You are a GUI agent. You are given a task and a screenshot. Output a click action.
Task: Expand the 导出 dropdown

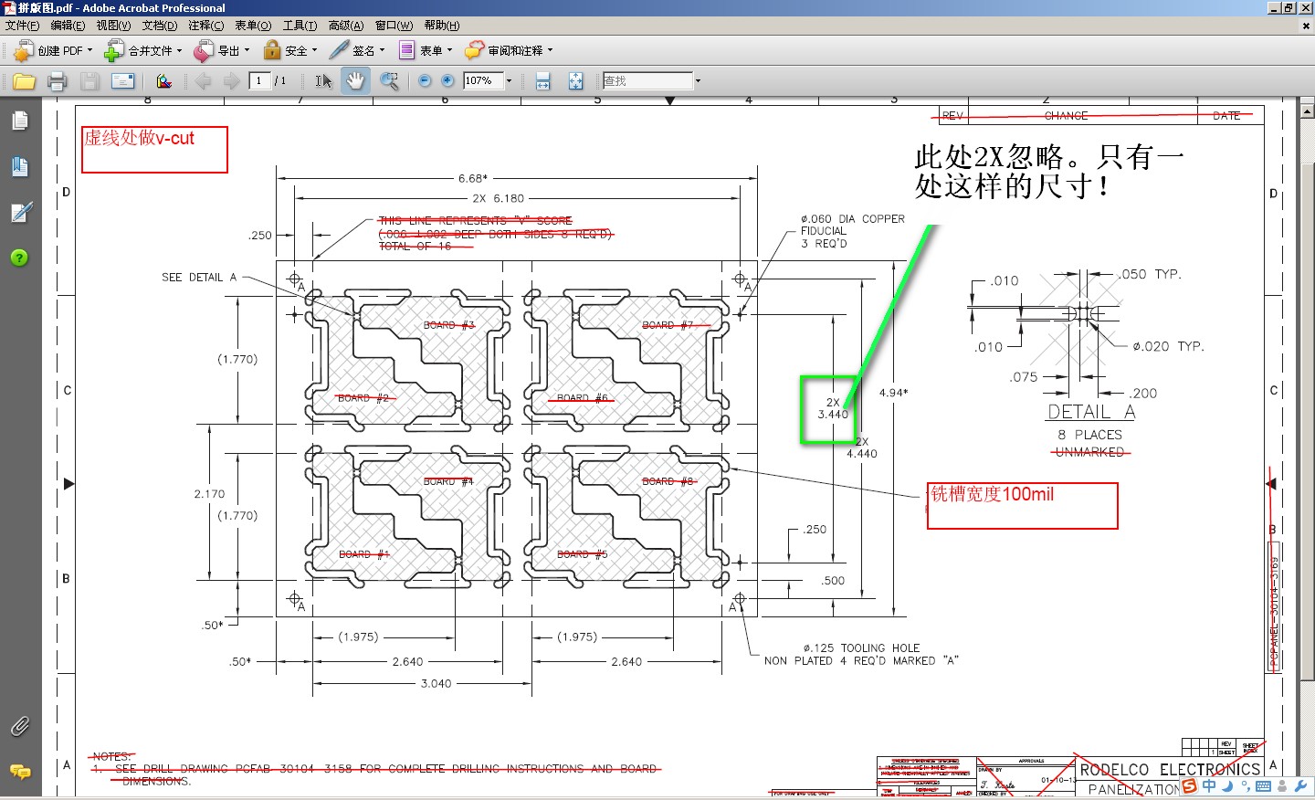click(247, 51)
